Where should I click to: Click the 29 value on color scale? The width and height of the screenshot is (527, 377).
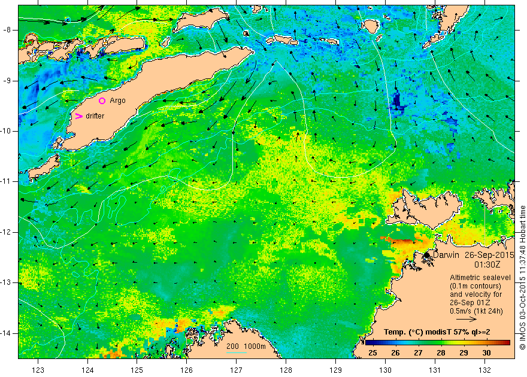tap(464, 353)
